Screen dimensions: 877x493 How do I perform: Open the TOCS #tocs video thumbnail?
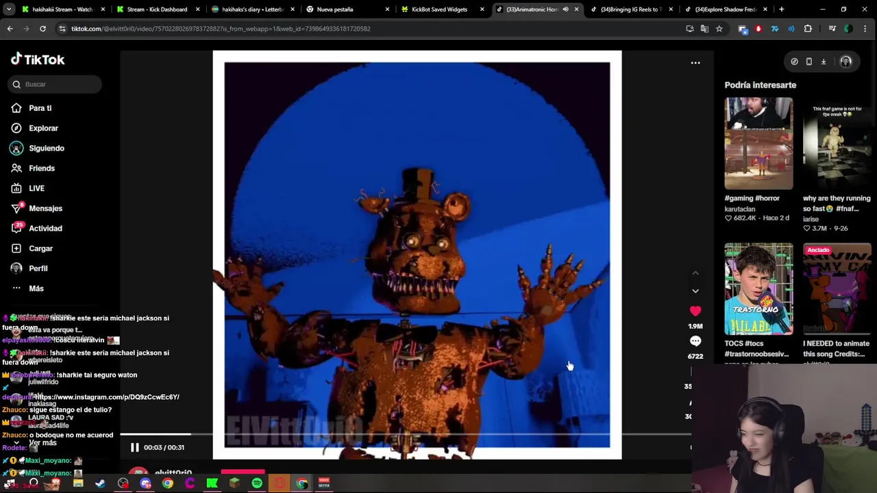[758, 289]
